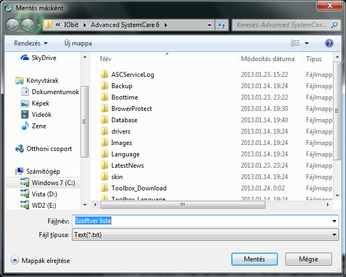The image size is (346, 277).
Task: Expand the arrow after Advanced SystemCare 6
Action: click(166, 25)
